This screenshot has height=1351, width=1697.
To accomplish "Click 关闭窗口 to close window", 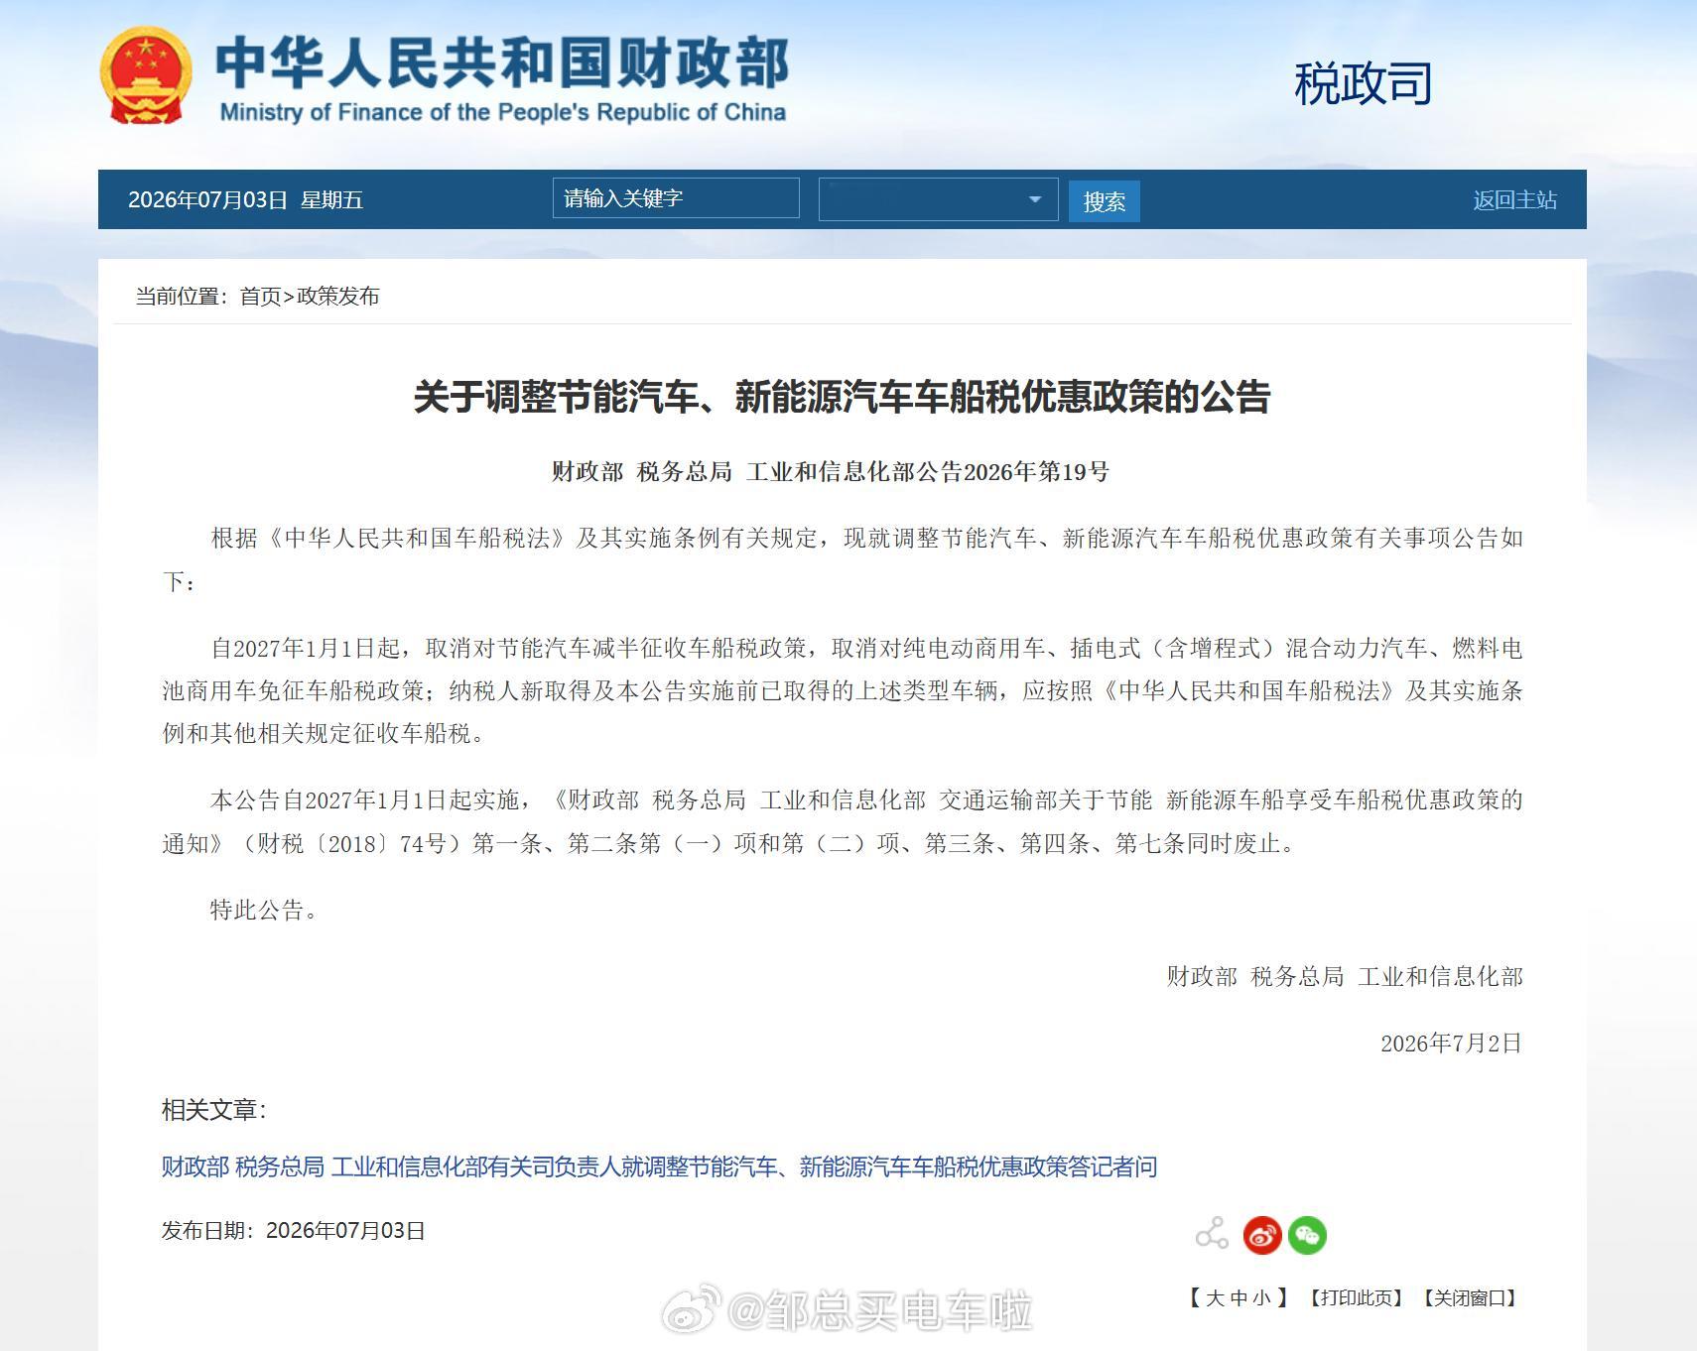I will click(x=1470, y=1297).
